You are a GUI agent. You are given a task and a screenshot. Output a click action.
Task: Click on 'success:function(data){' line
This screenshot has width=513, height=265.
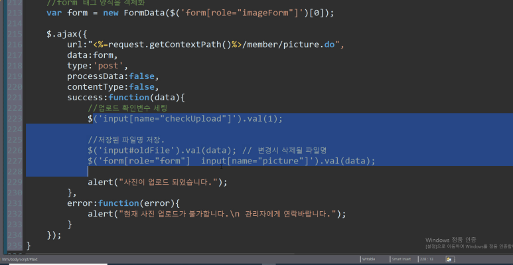pyautogui.click(x=126, y=98)
